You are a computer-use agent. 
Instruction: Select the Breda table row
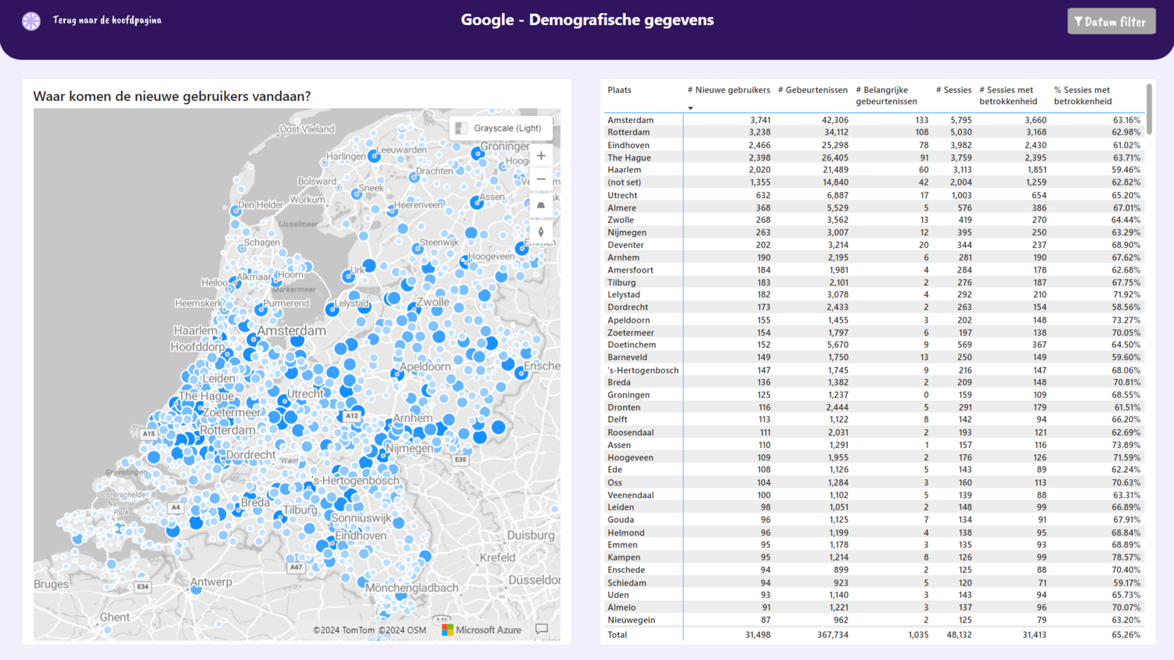(874, 383)
